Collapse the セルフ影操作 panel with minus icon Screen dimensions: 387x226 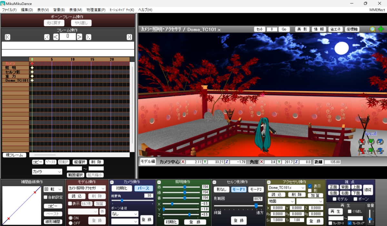tap(214, 182)
